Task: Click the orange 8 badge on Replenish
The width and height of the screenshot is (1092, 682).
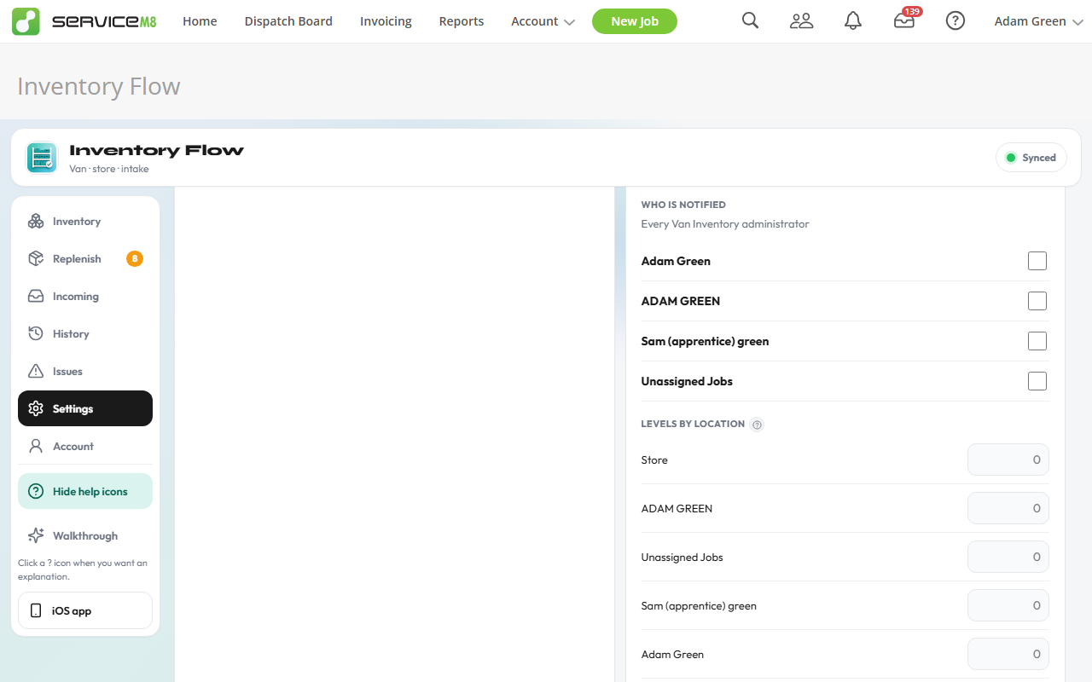Action: coord(135,258)
